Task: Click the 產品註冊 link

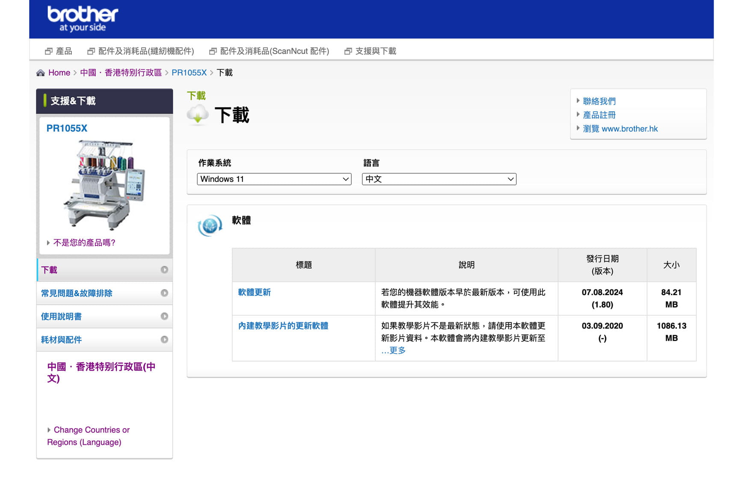Action: 599,115
